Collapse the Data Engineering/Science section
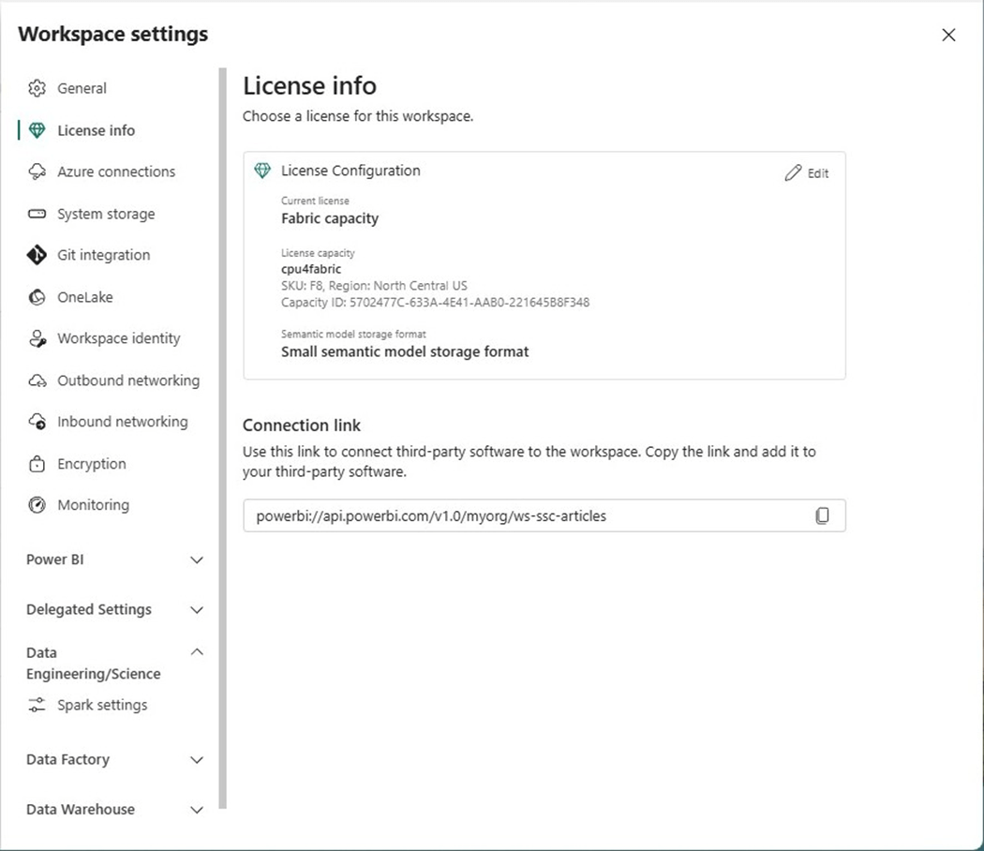 pyautogui.click(x=197, y=652)
